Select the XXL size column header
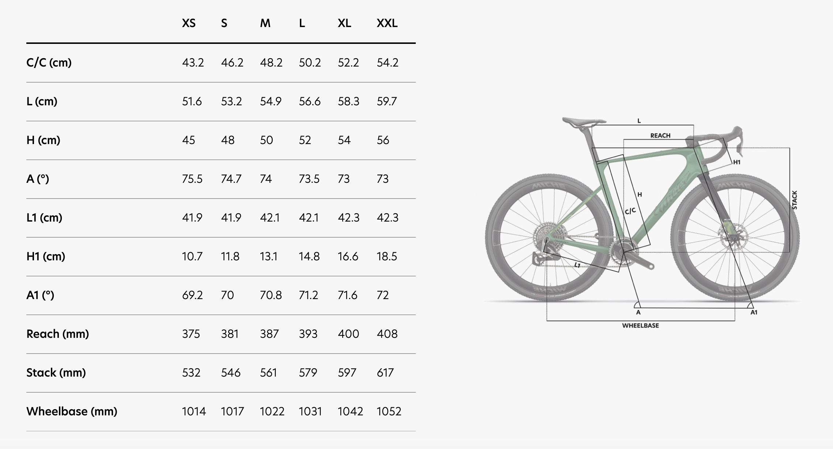 387,23
